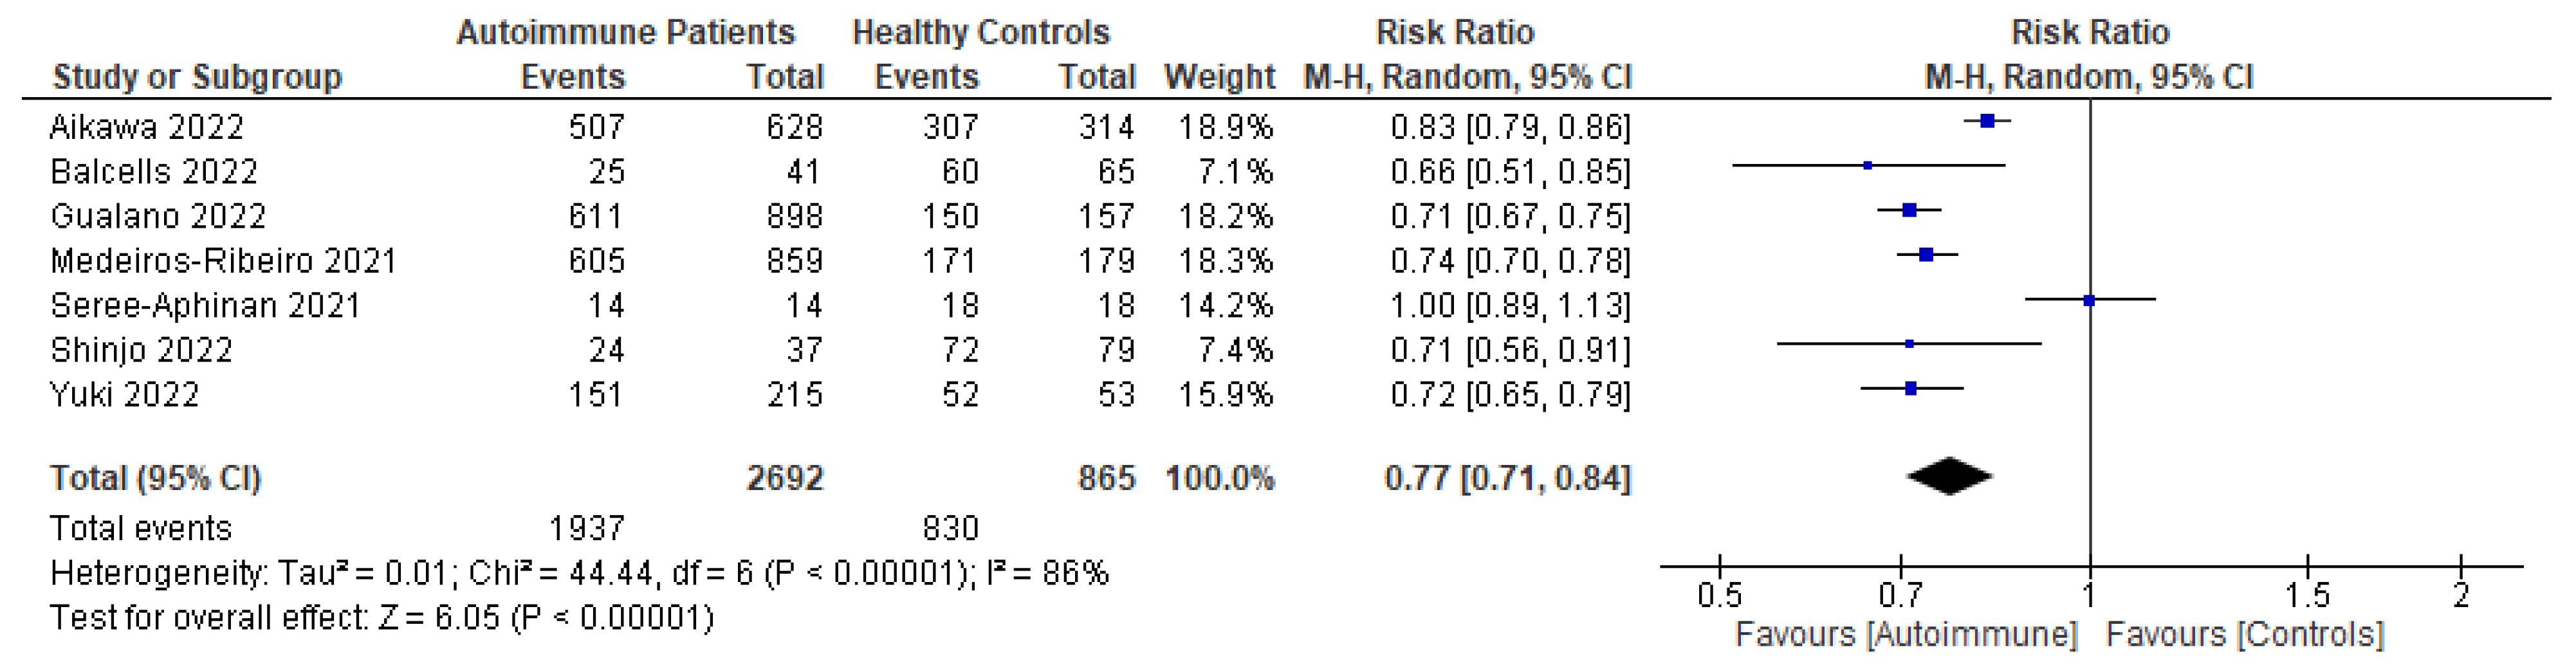Click the Yuki 2022 study name
This screenshot has height=665, width=2576.
coord(124,394)
